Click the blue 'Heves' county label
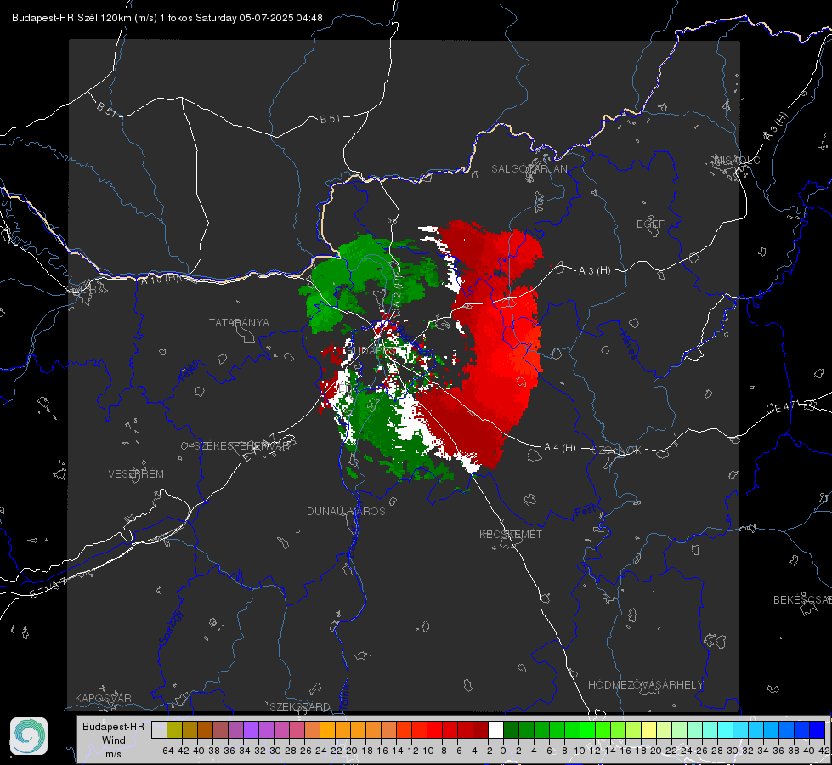Screen dimensions: 832x765 [x=629, y=345]
